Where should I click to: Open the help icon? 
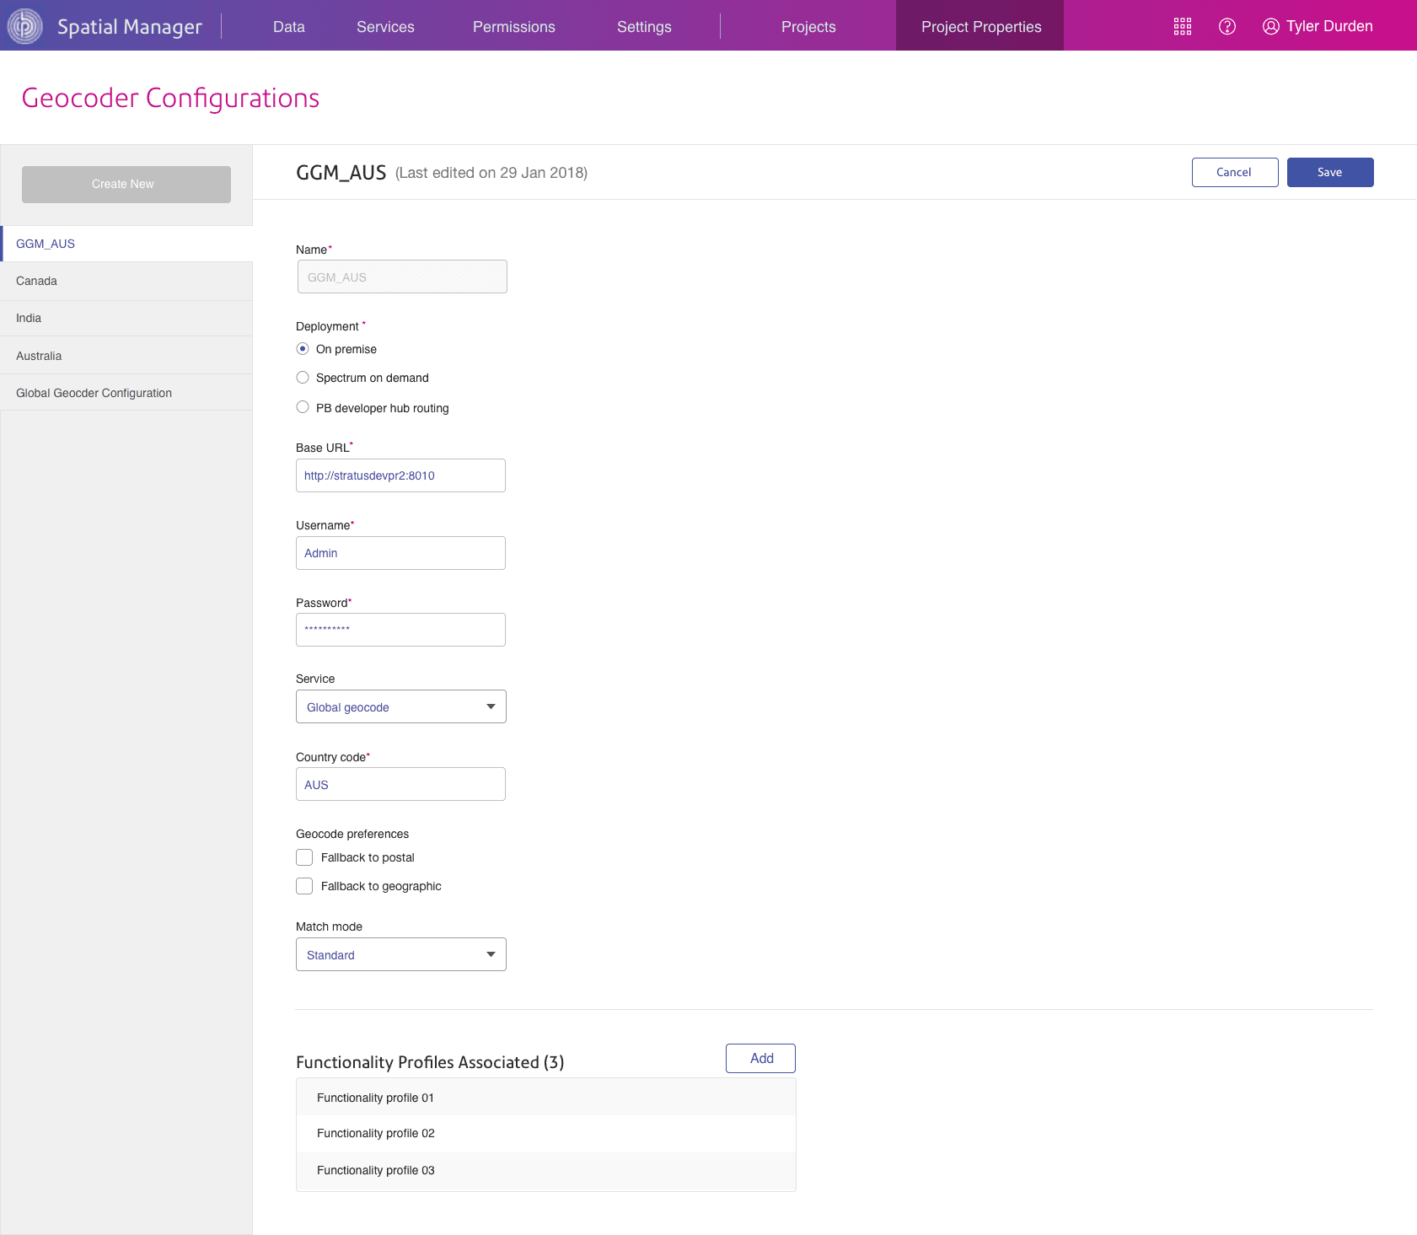(1227, 26)
